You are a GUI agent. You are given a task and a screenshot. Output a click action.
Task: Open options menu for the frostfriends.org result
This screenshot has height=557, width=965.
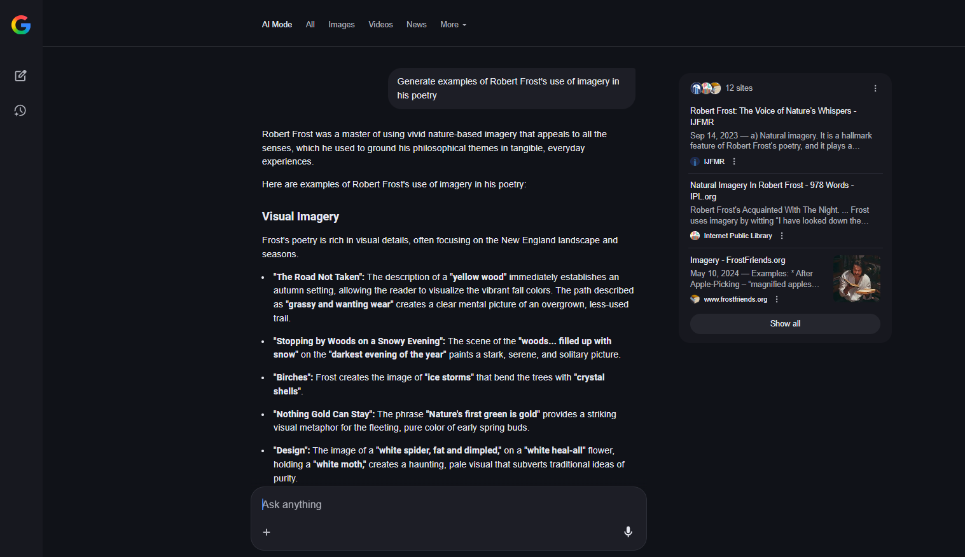pos(776,299)
